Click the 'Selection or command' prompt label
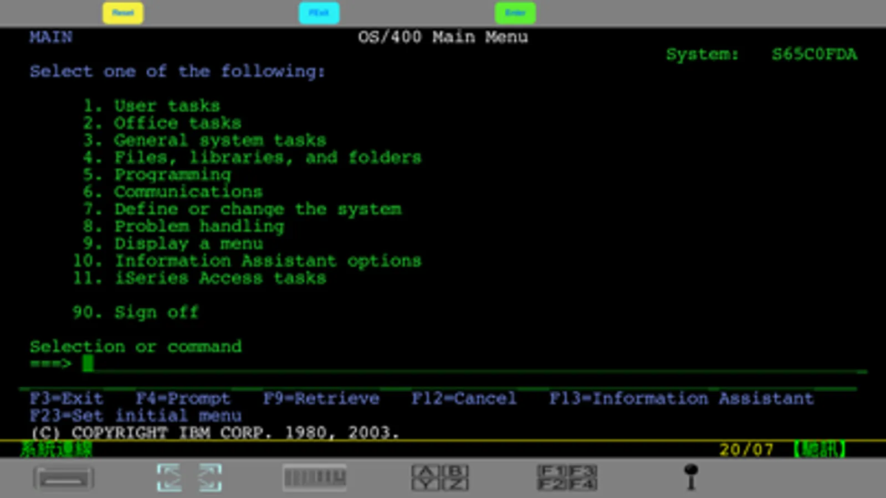886x498 pixels. pyautogui.click(x=136, y=347)
